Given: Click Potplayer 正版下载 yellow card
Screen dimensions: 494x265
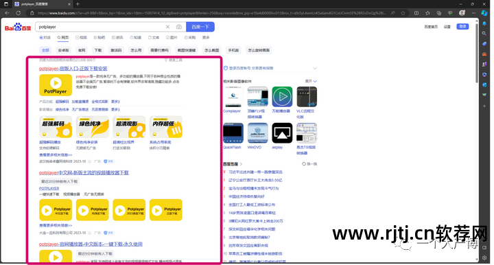Looking at the screenshot, I should pyautogui.click(x=166, y=210).
